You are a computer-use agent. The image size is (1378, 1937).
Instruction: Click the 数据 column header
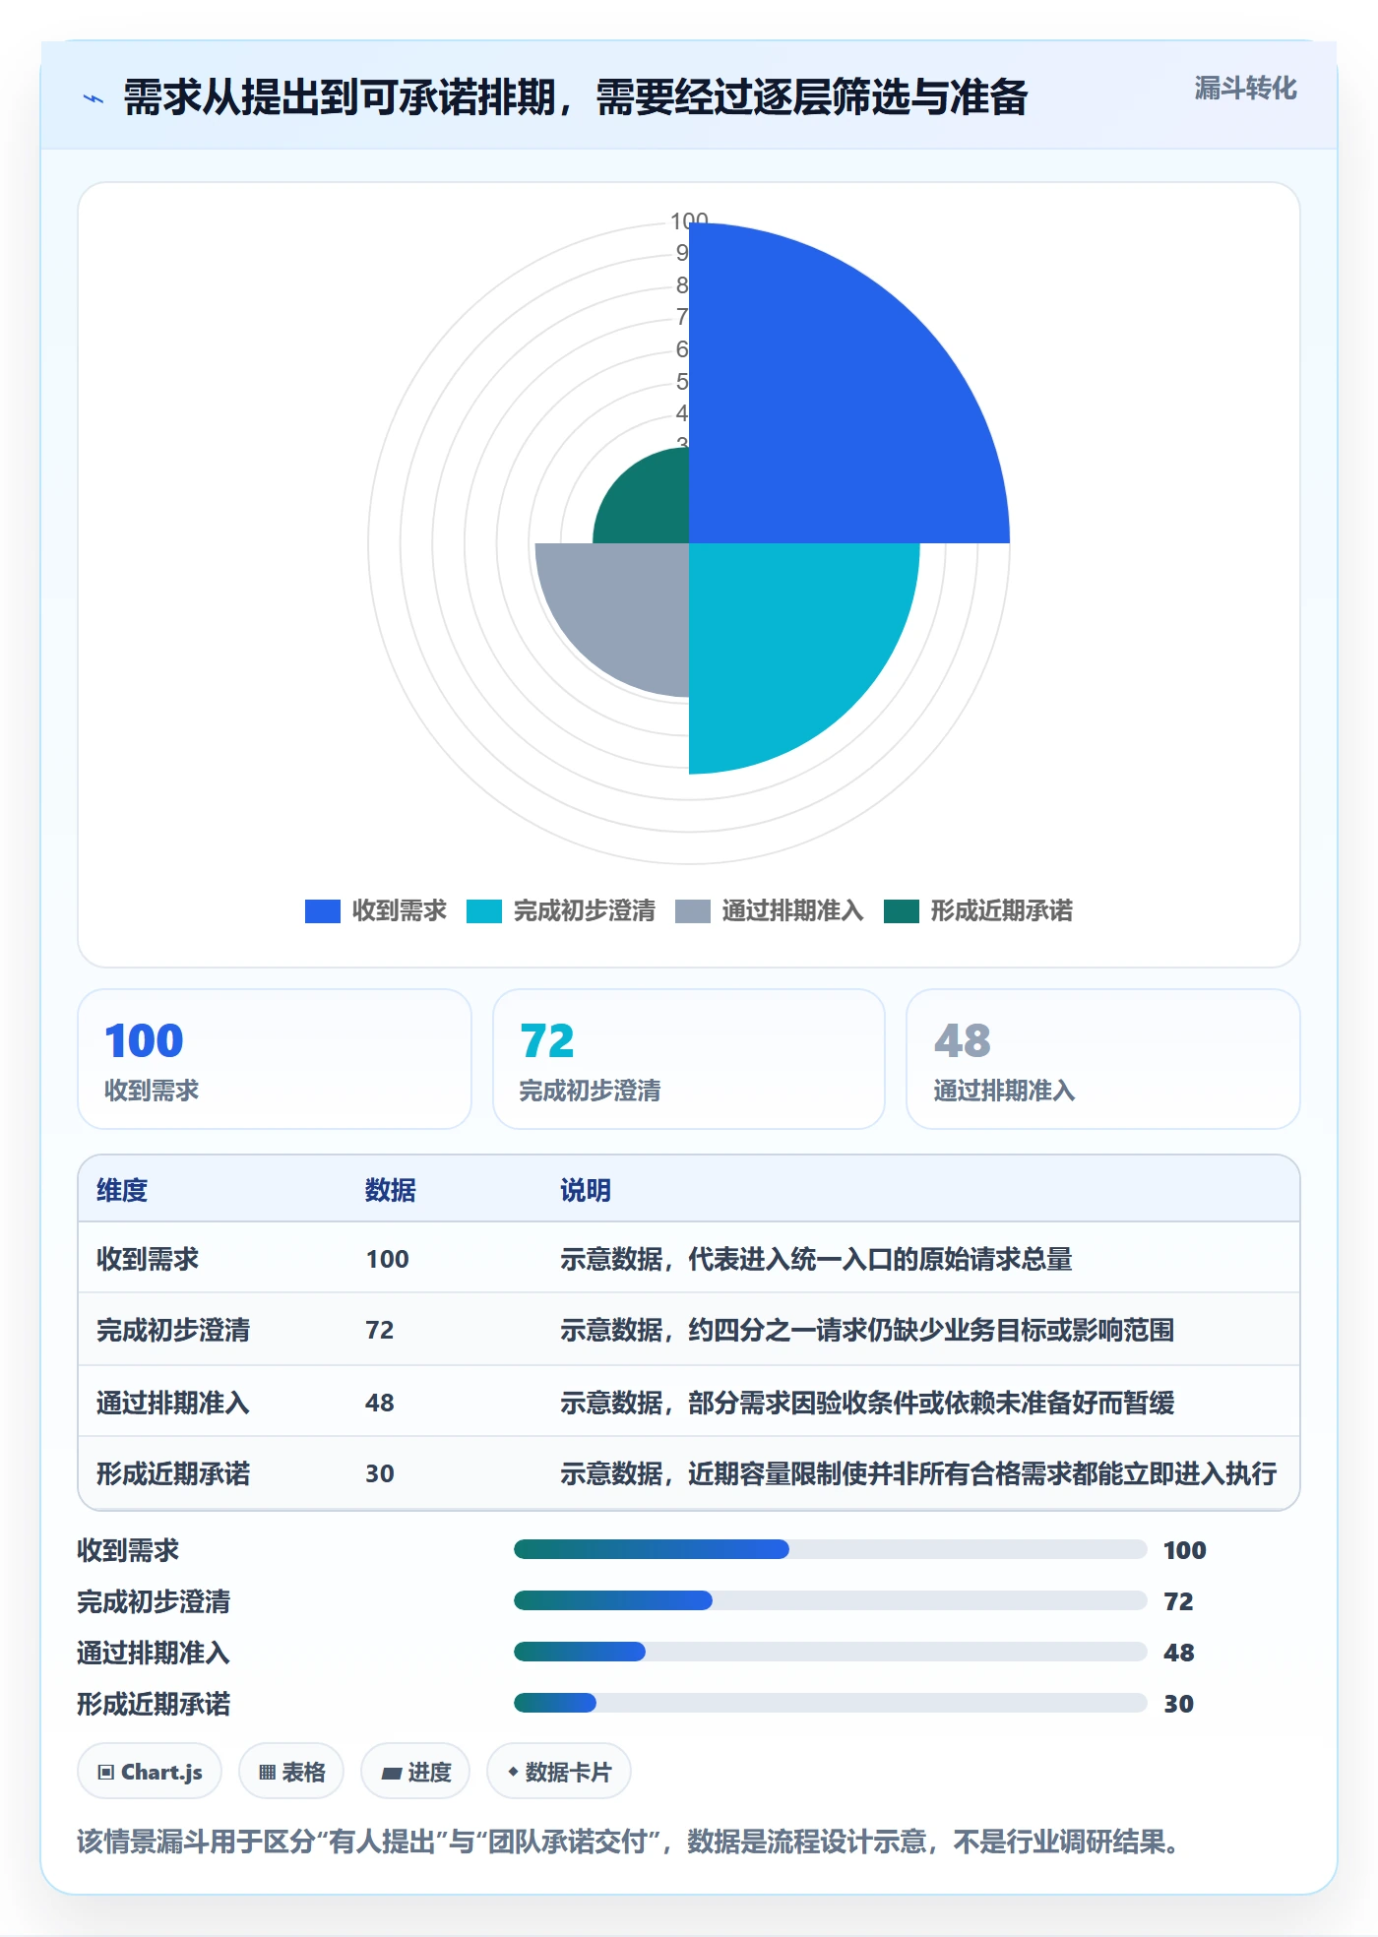point(391,1190)
